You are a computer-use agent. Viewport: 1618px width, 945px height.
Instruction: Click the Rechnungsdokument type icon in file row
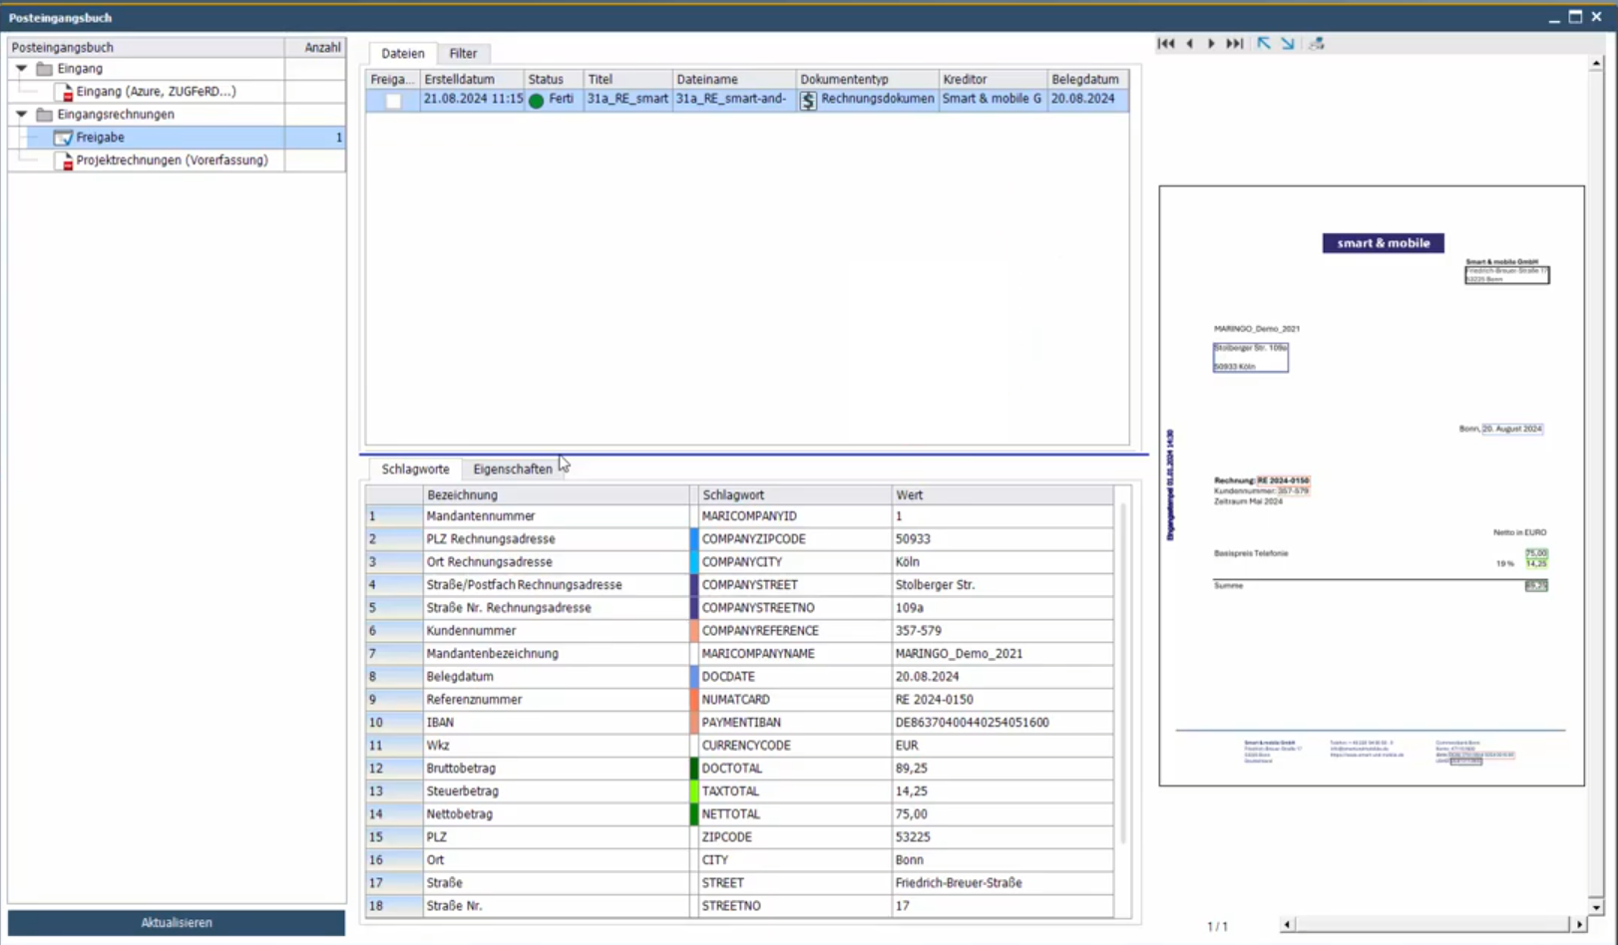(x=808, y=100)
